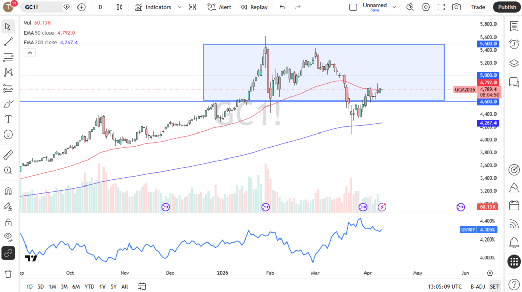
Task: Select the Trend Line drawing tool
Action: [x=8, y=42]
